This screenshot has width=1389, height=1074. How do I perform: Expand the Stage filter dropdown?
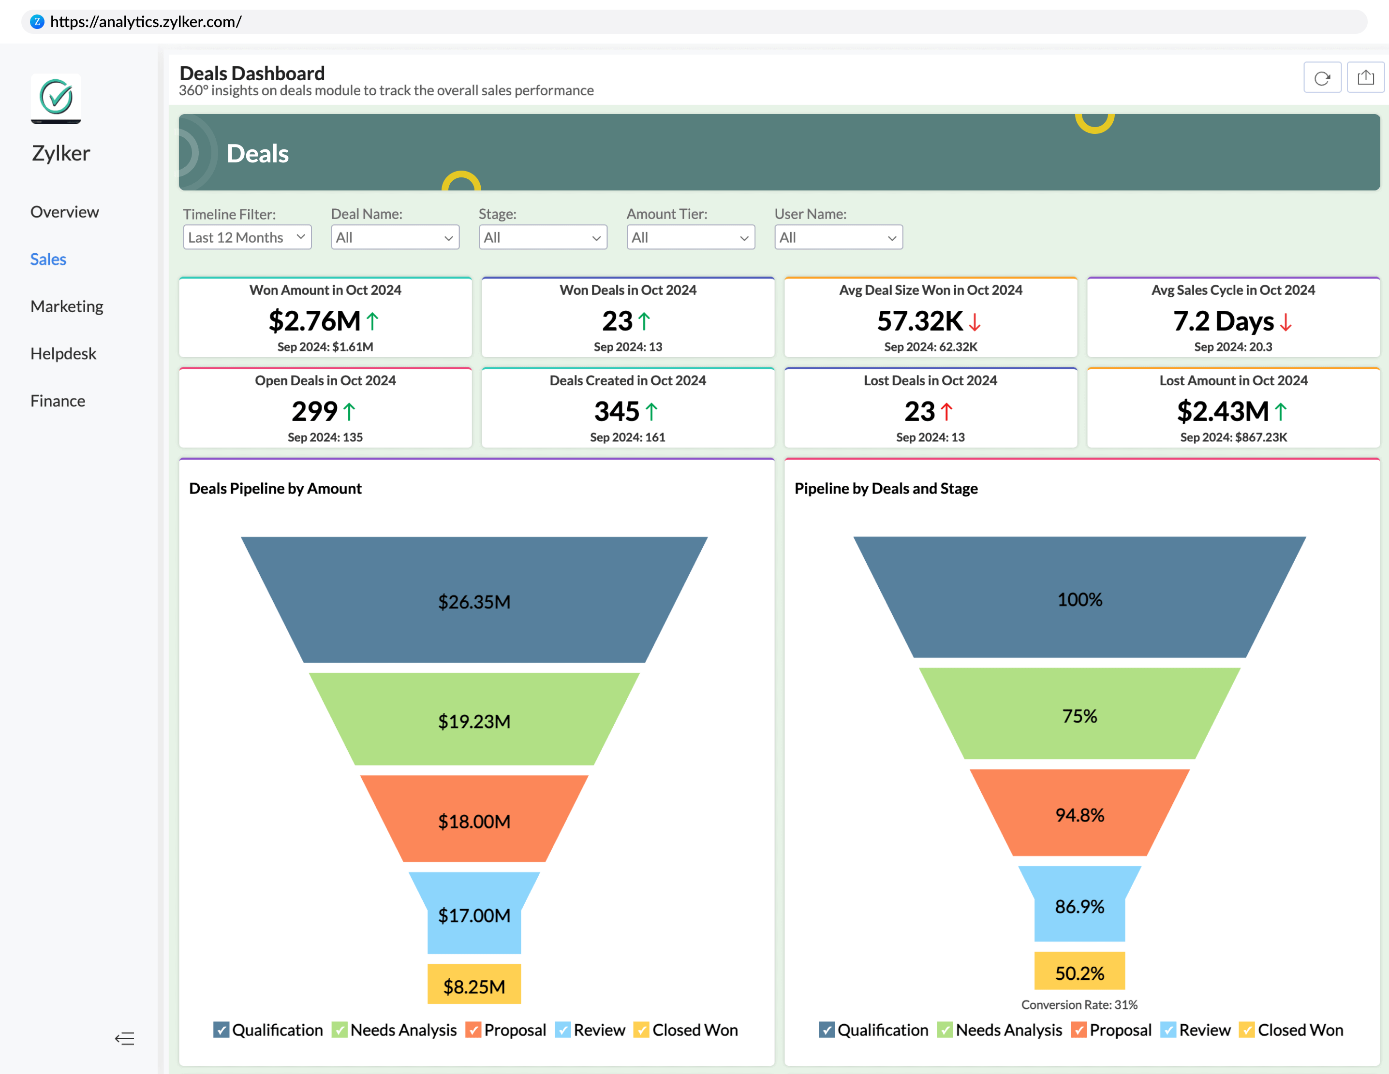pos(543,237)
